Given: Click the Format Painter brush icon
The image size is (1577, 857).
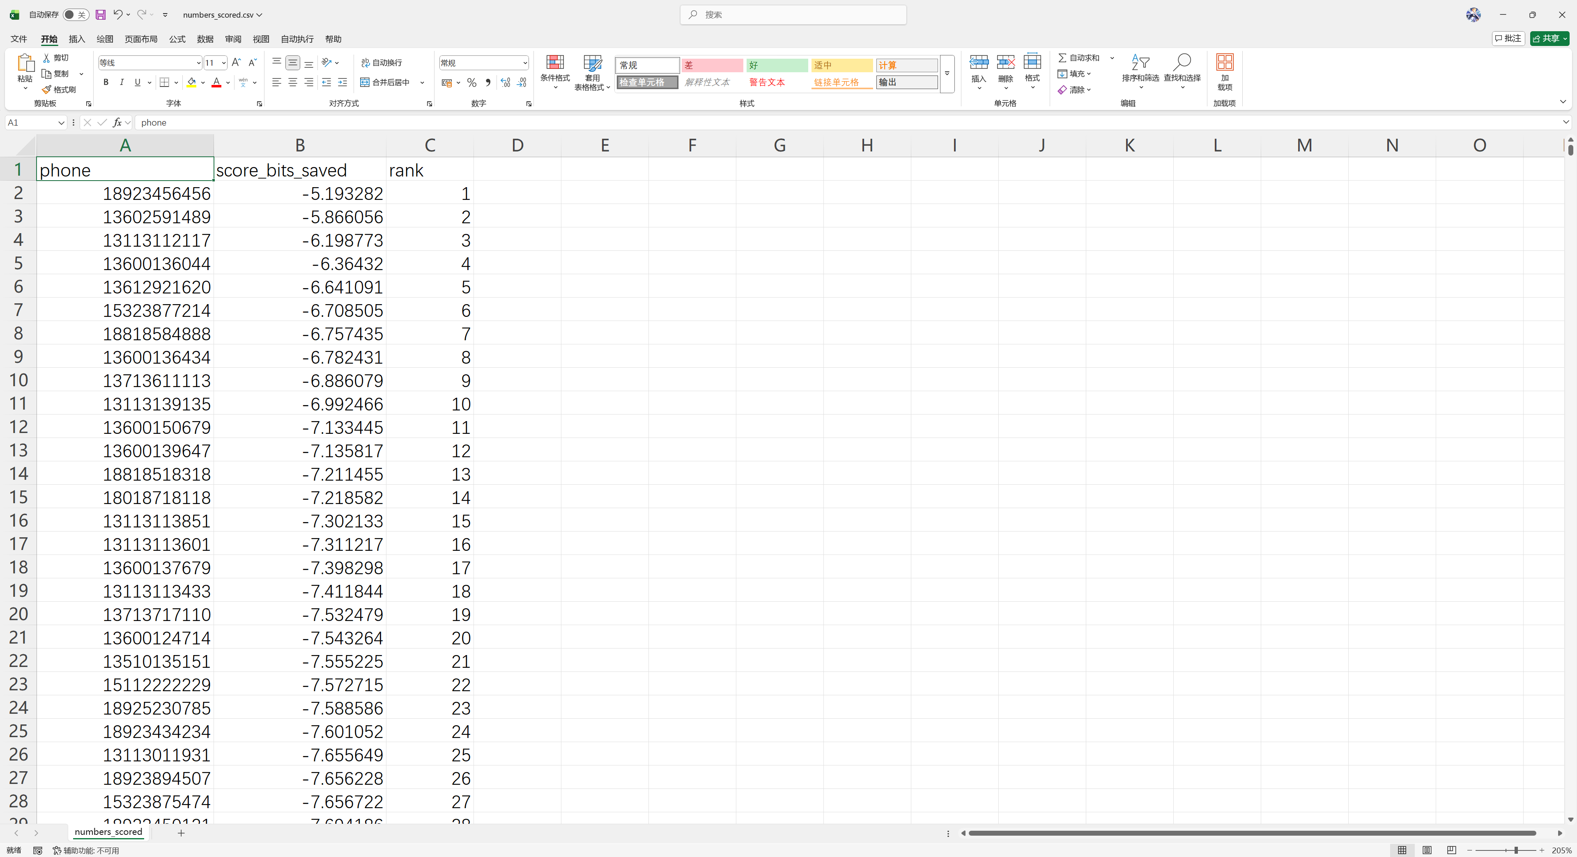Looking at the screenshot, I should [x=47, y=89].
